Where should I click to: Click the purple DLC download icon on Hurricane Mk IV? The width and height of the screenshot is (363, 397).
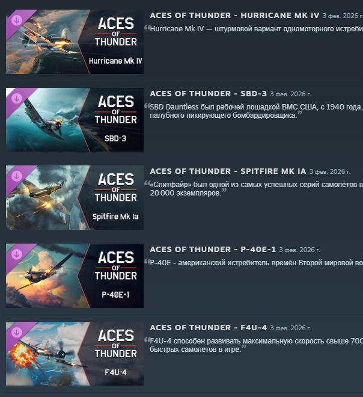pyautogui.click(x=17, y=20)
